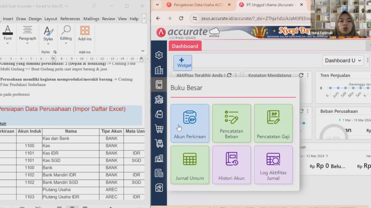The height and width of the screenshot is (208, 371).
Task: Add a new Widget to dashboard
Action: 183,62
